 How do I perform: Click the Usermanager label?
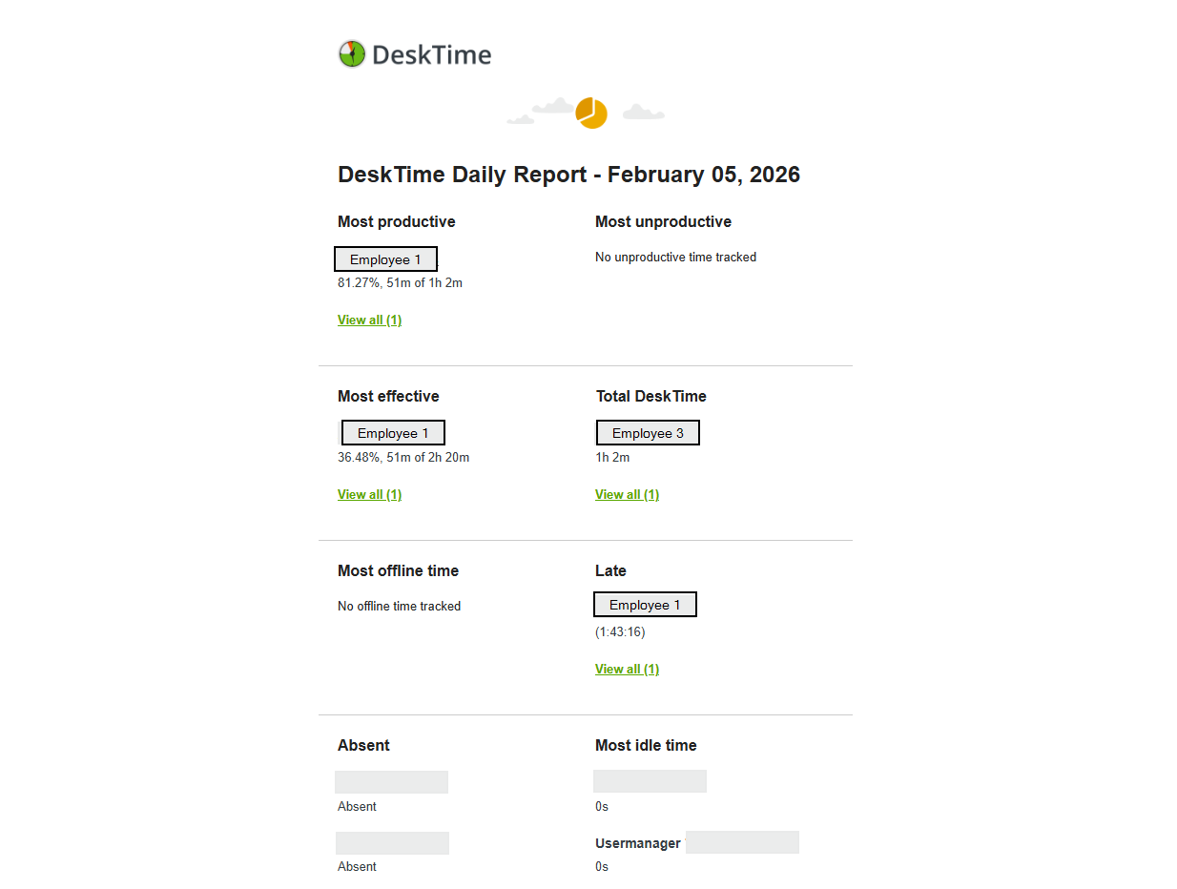click(x=637, y=843)
